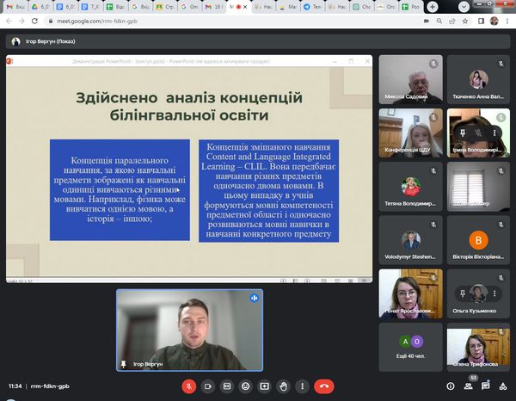Select Ігор Вергун's self-view video thumbnail

[x=189, y=330]
